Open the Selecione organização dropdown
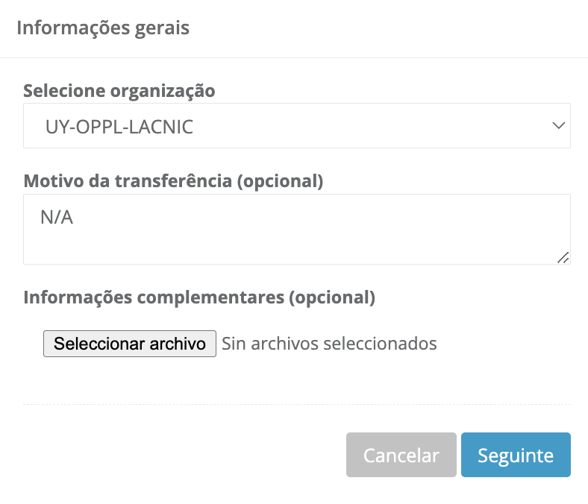This screenshot has width=588, height=504. click(x=296, y=126)
